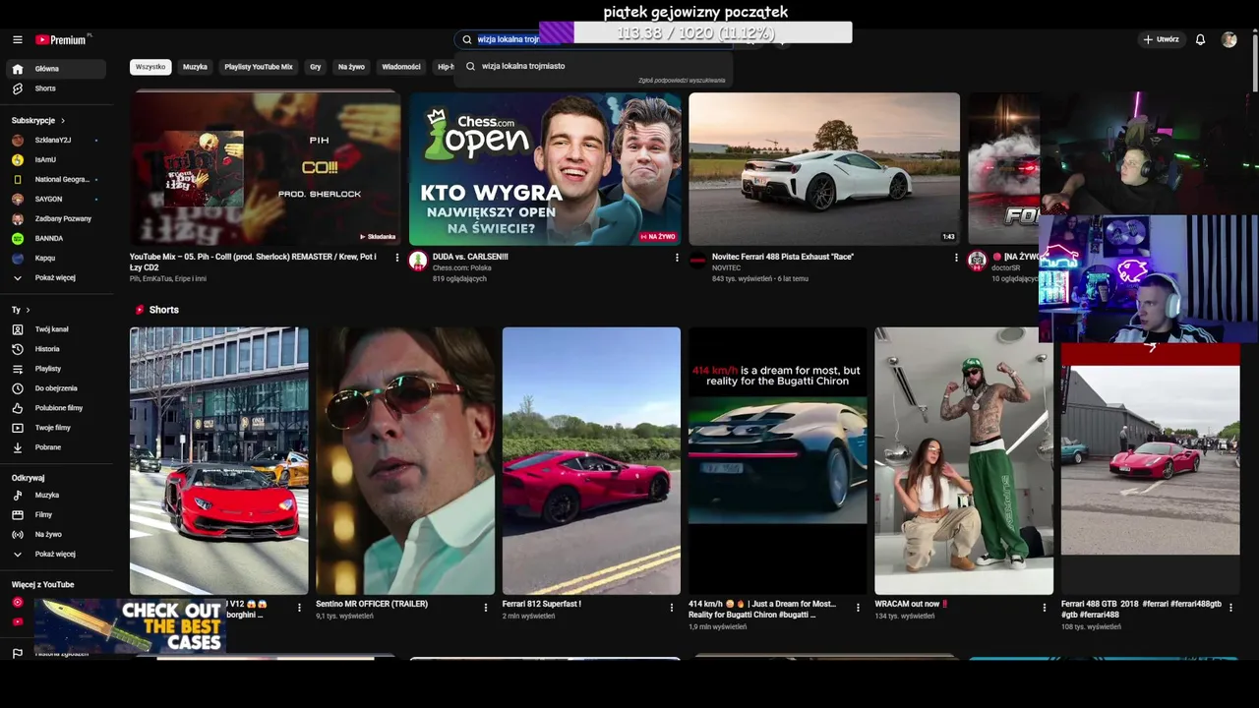Open Muzyka note icon under Odkrywaj
This screenshot has height=708, width=1259.
(x=18, y=495)
